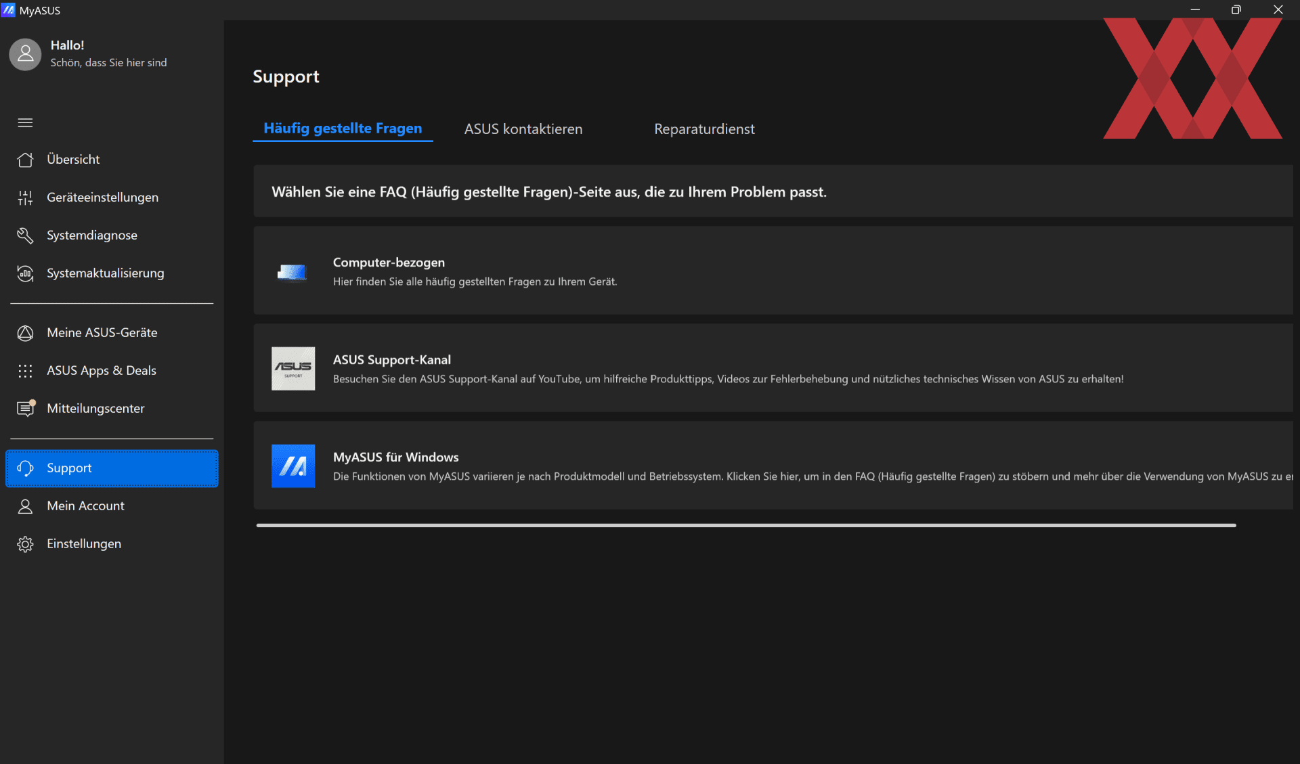Click the Mitteilungscenter message icon
Screen dimensions: 1300x764
[x=26, y=408]
